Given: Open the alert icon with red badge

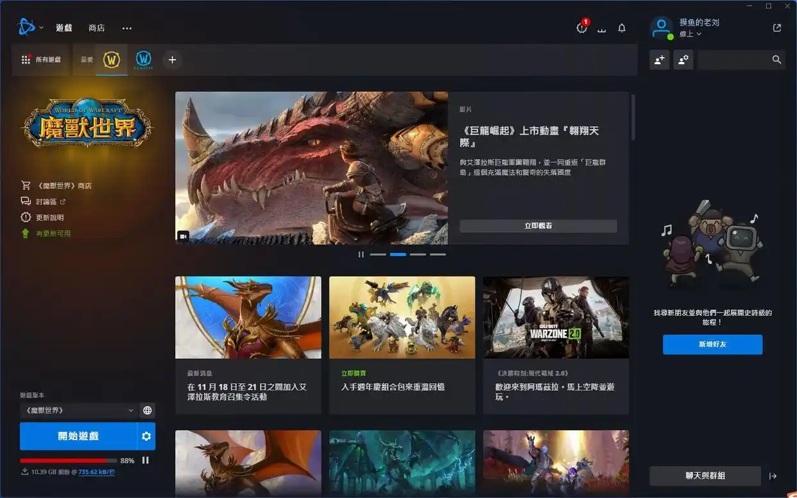Looking at the screenshot, I should pyautogui.click(x=582, y=28).
